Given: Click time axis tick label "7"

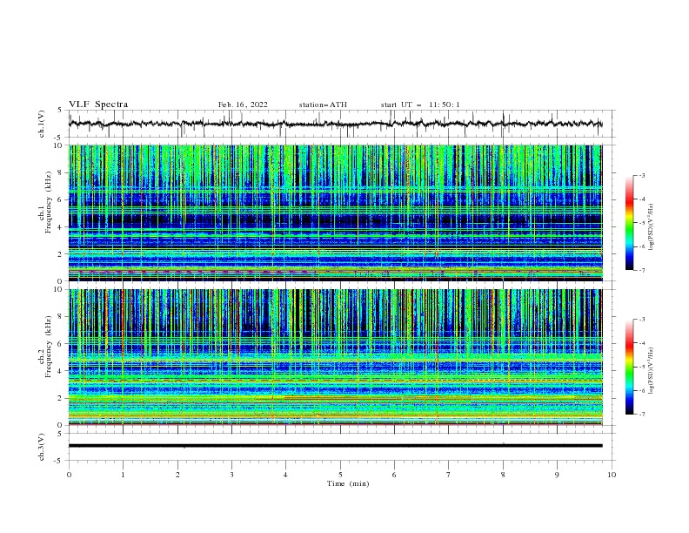Looking at the screenshot, I should [449, 475].
